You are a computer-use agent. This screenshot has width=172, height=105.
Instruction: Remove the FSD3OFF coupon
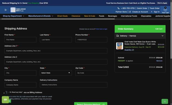click(x=159, y=61)
